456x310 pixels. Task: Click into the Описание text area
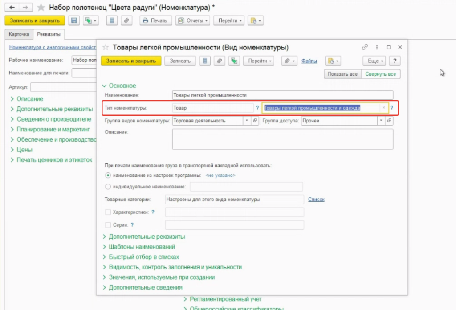point(282,139)
